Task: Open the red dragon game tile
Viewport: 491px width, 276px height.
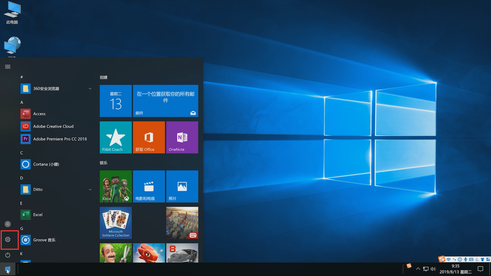Action: pos(149,253)
